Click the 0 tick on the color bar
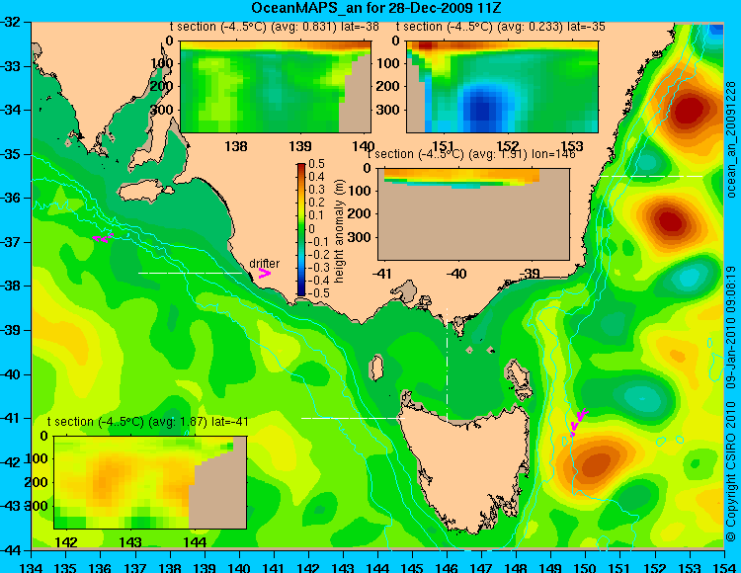Screen dimensions: 741x573 point(311,228)
